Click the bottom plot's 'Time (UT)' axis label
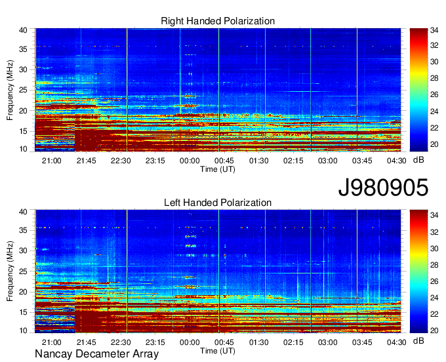 tap(218, 351)
